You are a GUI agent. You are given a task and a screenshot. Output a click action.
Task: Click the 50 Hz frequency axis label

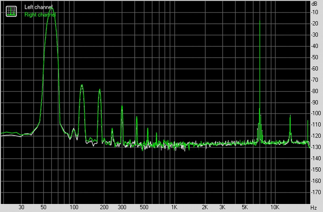[43, 207]
